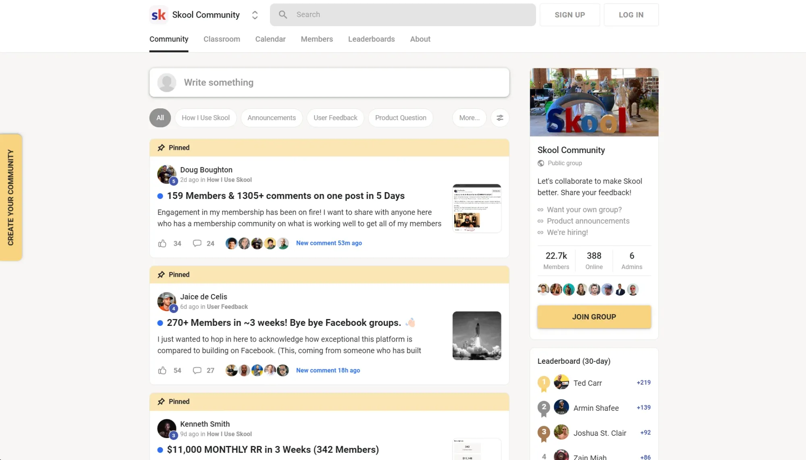This screenshot has width=806, height=460.
Task: Click the globe icon next to Public group
Action: coord(540,163)
